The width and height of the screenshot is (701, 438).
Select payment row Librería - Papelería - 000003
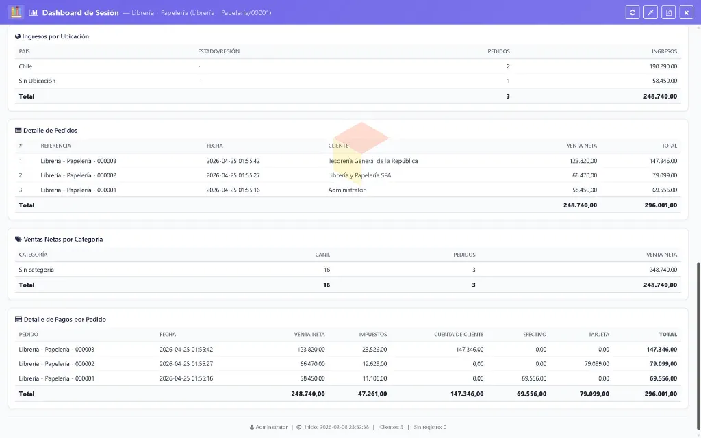[348, 350]
